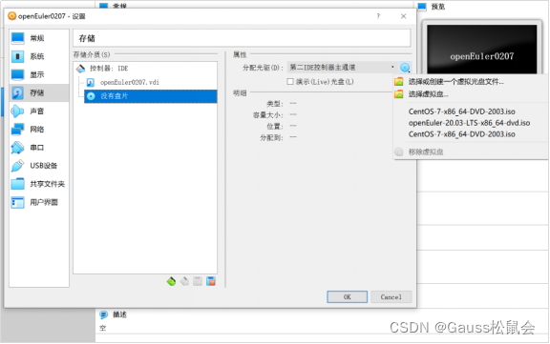
Task: Pick the first CentOS-7-x86_64-DVD-2003.iso entry
Action: point(470,111)
